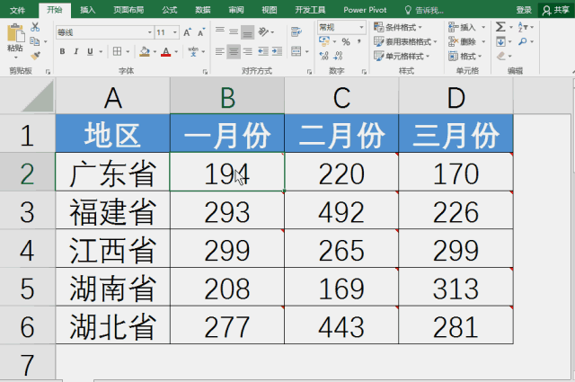575x382 pixels.
Task: Select row 4 header
Action: [28, 250]
